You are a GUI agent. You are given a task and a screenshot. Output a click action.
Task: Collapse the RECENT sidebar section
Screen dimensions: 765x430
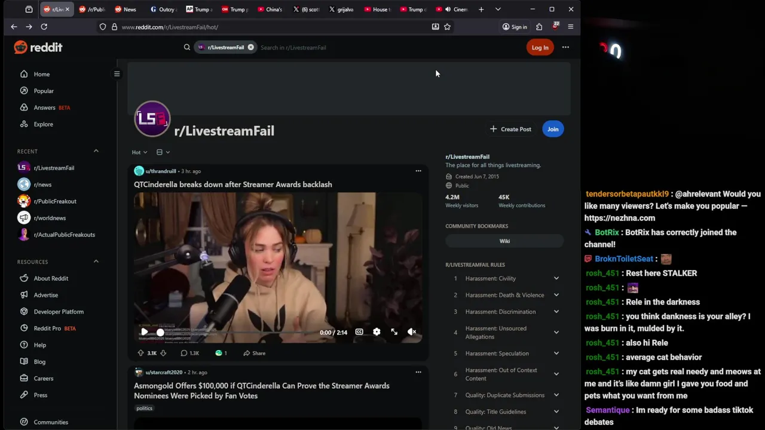tap(96, 151)
